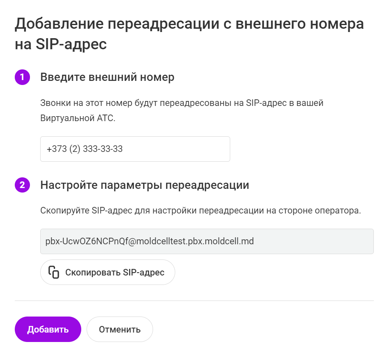Click the purple step 2 badge
Viewport: 380px width, 358px height.
[x=22, y=185]
